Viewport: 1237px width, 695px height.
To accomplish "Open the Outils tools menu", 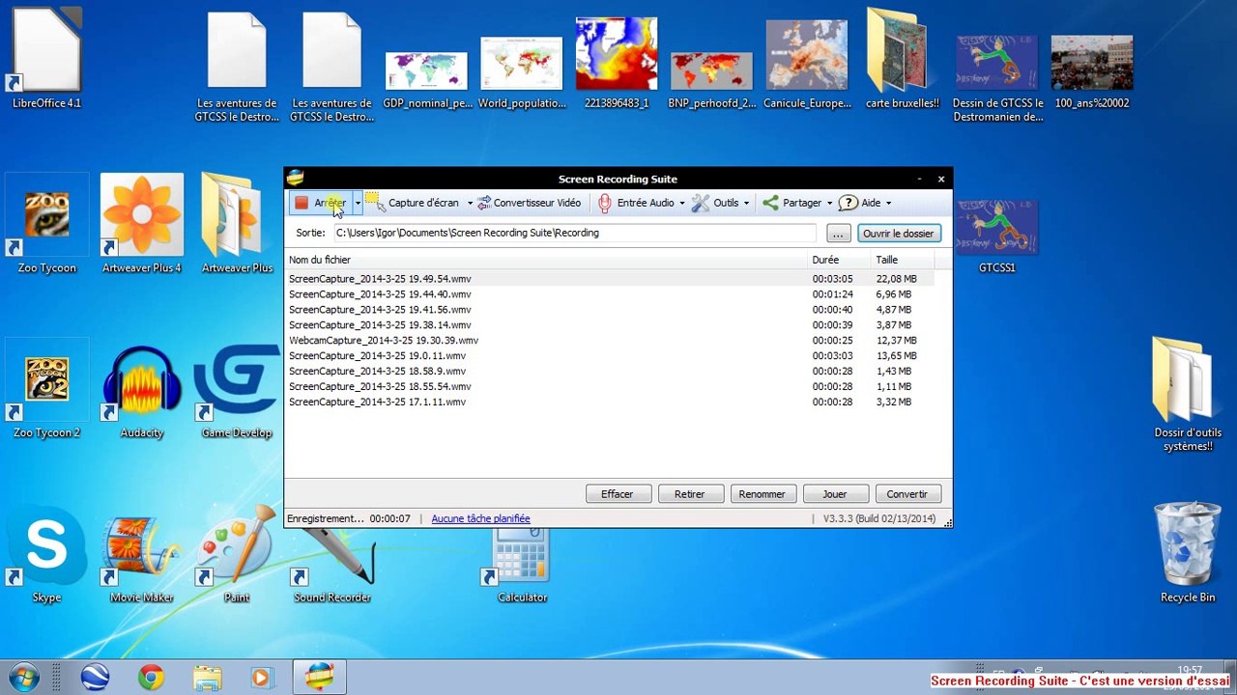I will tap(715, 203).
